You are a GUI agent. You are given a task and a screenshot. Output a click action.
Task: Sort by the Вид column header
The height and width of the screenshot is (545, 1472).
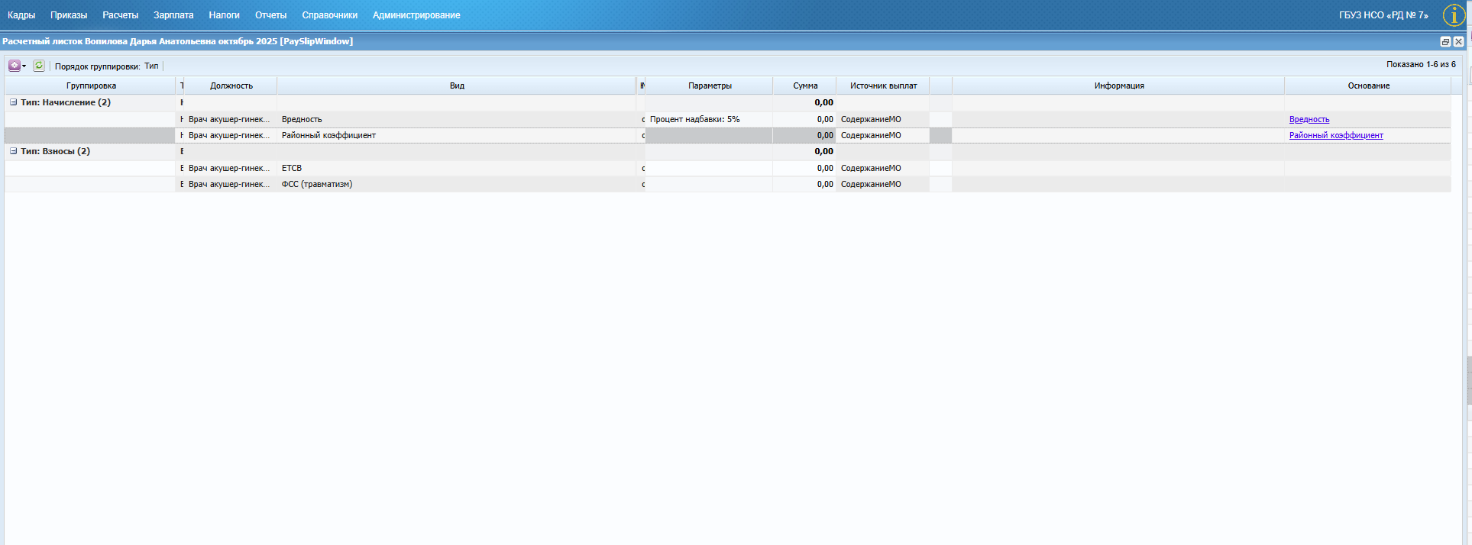[457, 85]
